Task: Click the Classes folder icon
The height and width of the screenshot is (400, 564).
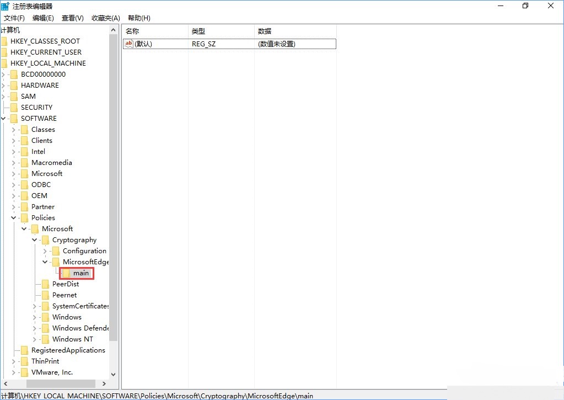Action: tap(24, 130)
